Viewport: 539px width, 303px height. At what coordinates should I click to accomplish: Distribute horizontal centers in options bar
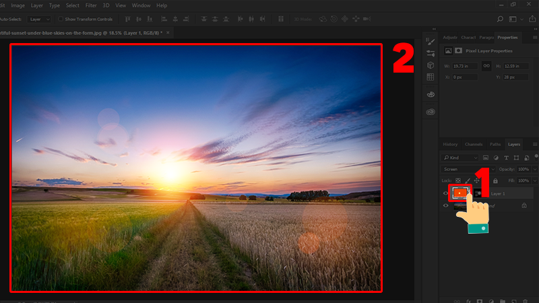pyautogui.click(x=251, y=20)
